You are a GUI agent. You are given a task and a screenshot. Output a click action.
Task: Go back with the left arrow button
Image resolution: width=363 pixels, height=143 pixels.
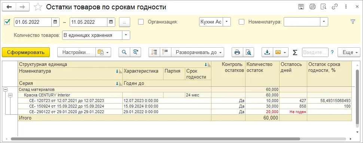pyautogui.click(x=9, y=7)
